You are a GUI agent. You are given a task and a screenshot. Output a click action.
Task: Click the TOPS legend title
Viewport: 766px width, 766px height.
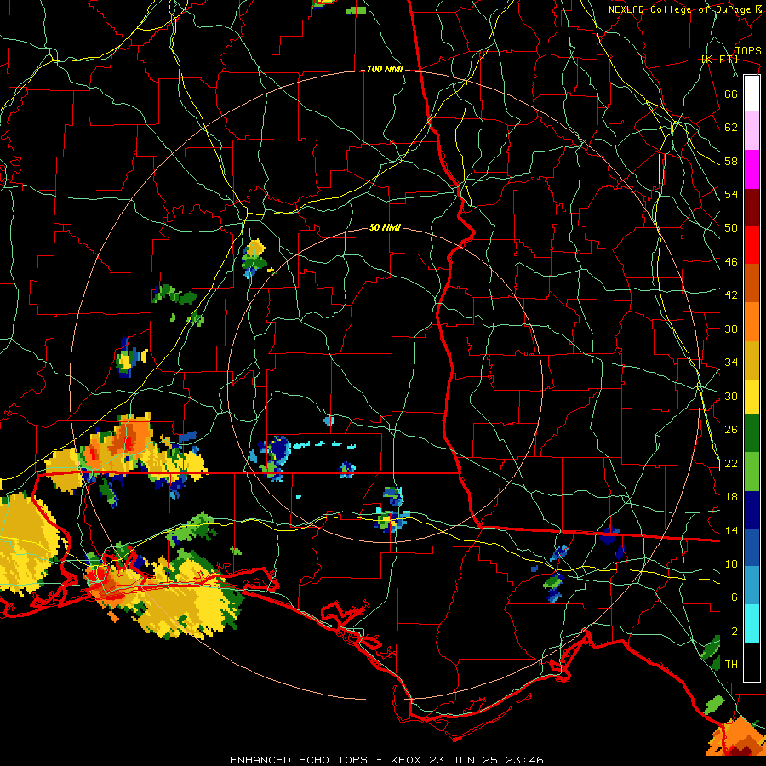tap(748, 51)
